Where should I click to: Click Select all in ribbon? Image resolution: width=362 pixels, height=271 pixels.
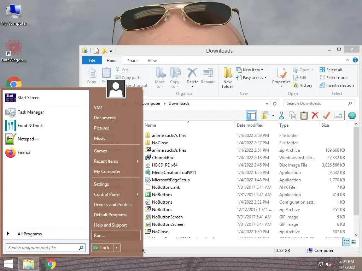(x=331, y=70)
